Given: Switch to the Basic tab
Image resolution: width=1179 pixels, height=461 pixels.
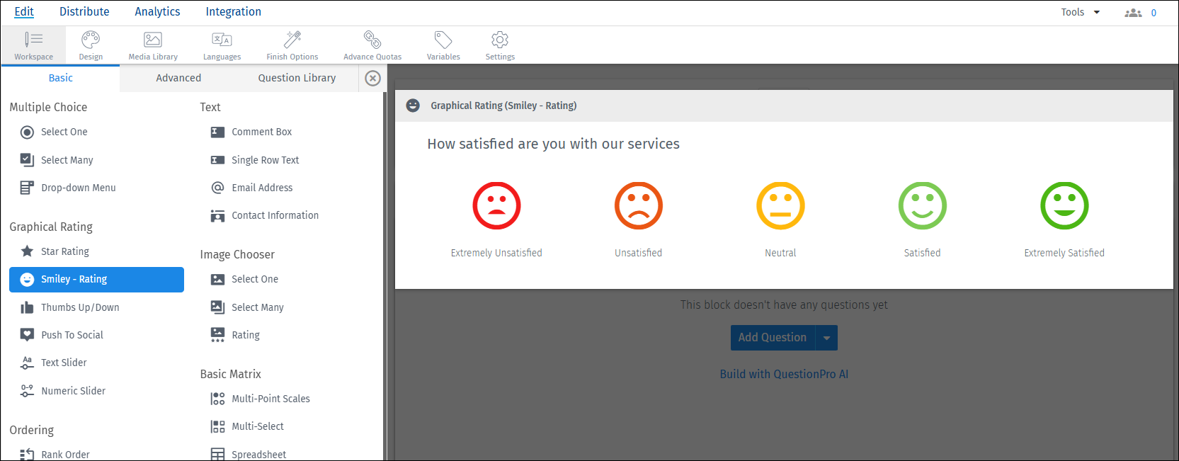Looking at the screenshot, I should click(60, 78).
